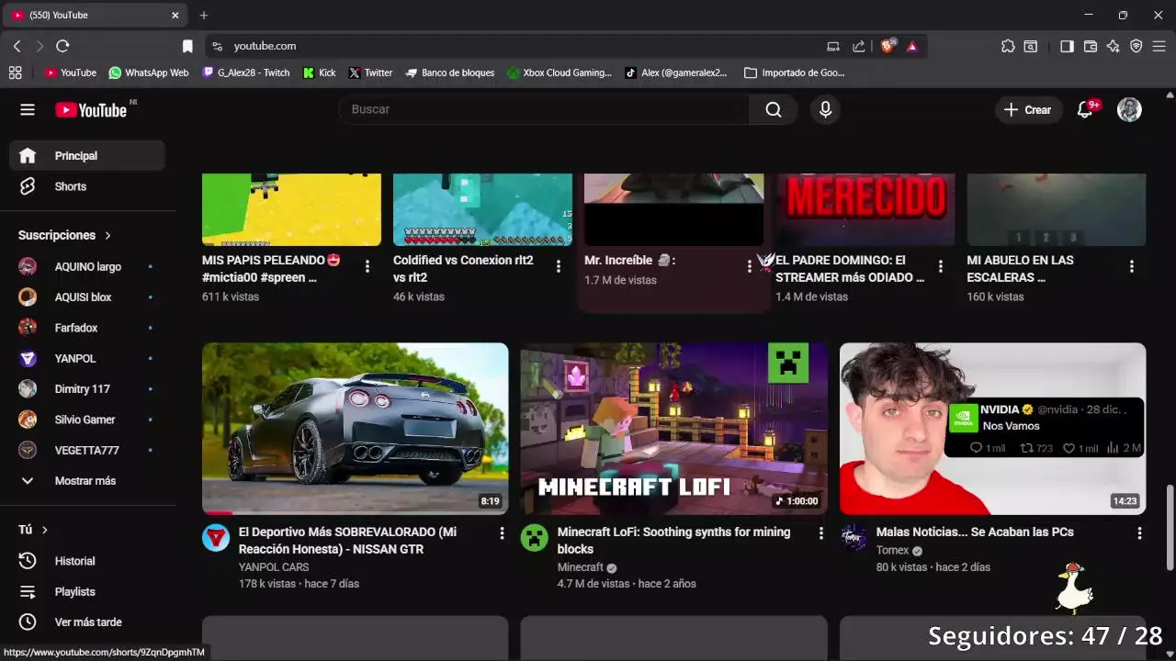Open the Importado de Goo... bookmarks folder
The height and width of the screenshot is (661, 1176).
pyautogui.click(x=795, y=73)
